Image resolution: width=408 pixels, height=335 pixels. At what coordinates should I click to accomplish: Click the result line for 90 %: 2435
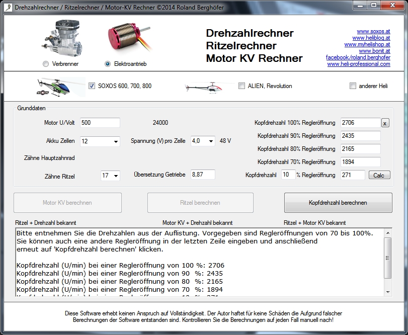[x=119, y=274]
